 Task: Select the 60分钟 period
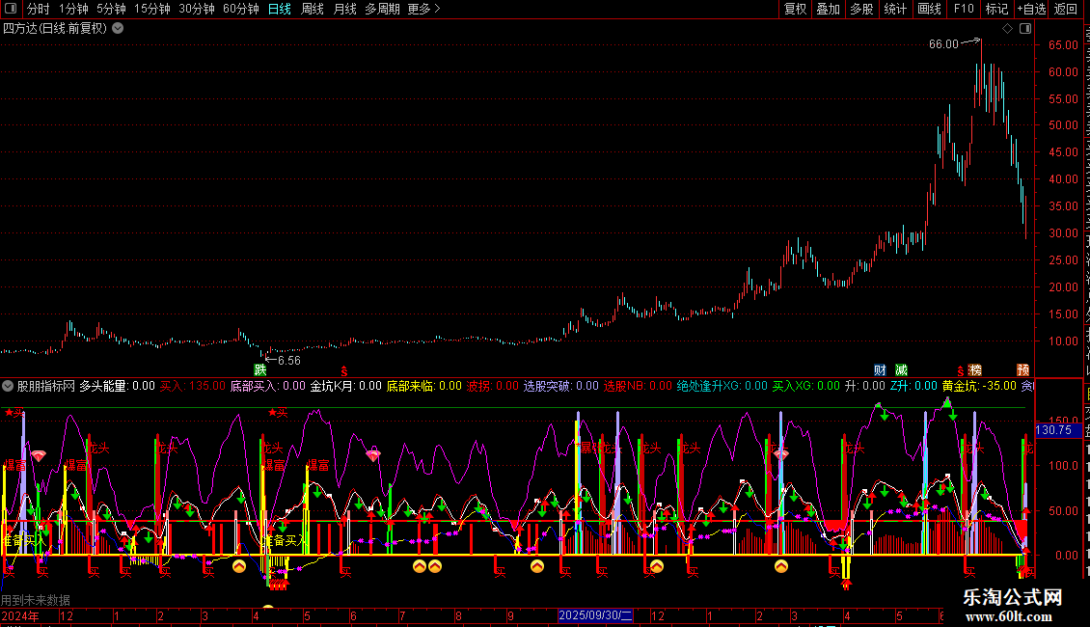tap(240, 9)
